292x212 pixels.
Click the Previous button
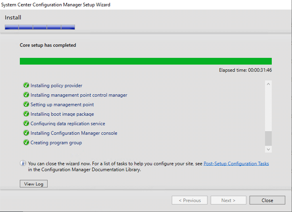pyautogui.click(x=189, y=201)
